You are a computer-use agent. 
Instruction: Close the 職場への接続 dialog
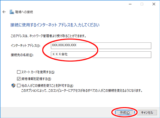click(x=154, y=4)
